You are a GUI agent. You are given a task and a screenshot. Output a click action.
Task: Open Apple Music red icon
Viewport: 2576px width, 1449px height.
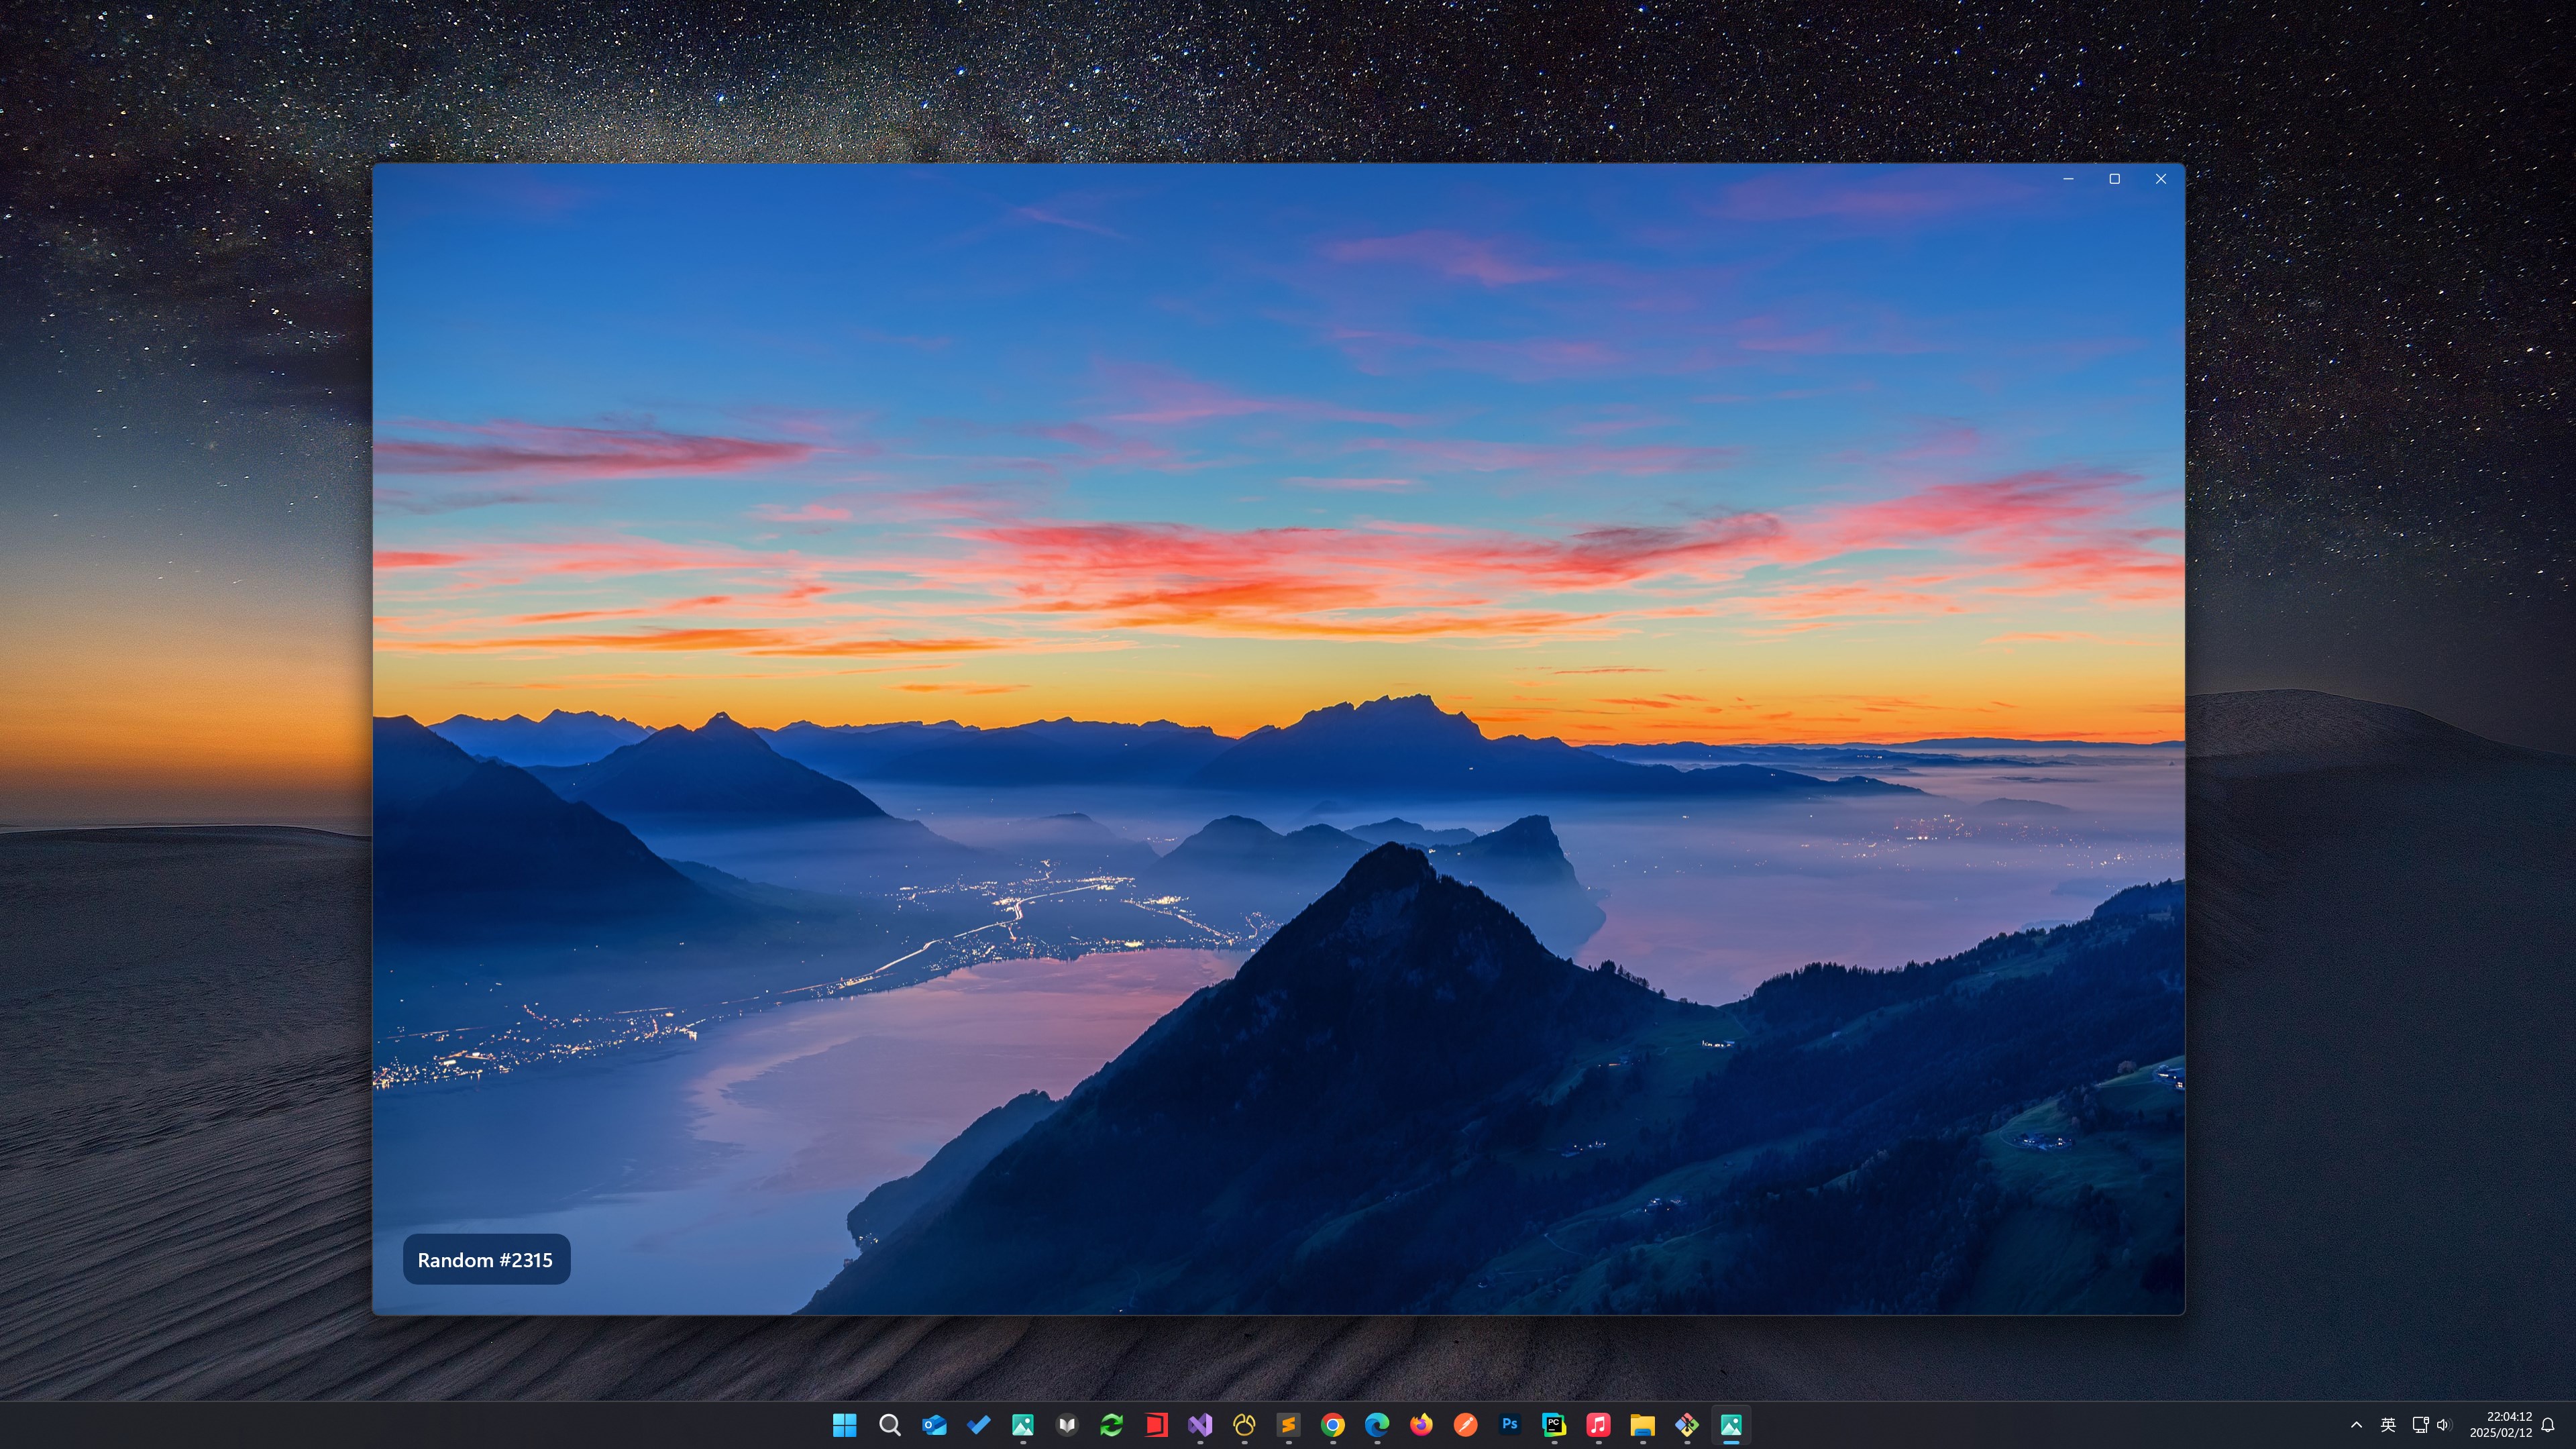(x=1598, y=1425)
